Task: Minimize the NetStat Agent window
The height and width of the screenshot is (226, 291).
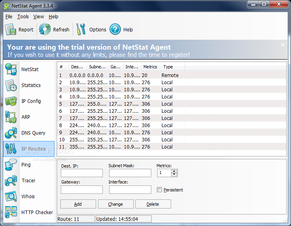Action: [x=253, y=4]
